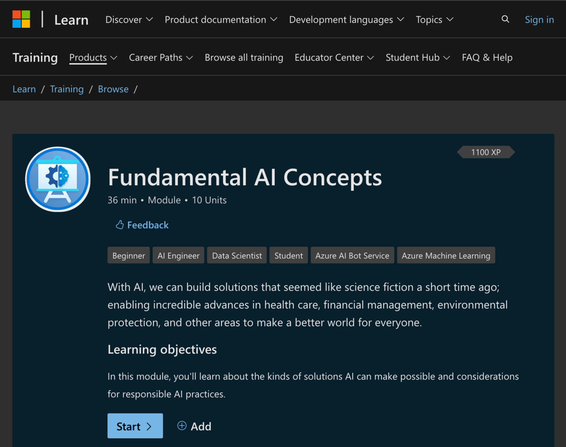566x447 pixels.
Task: Select the Beginner tag
Action: click(129, 255)
